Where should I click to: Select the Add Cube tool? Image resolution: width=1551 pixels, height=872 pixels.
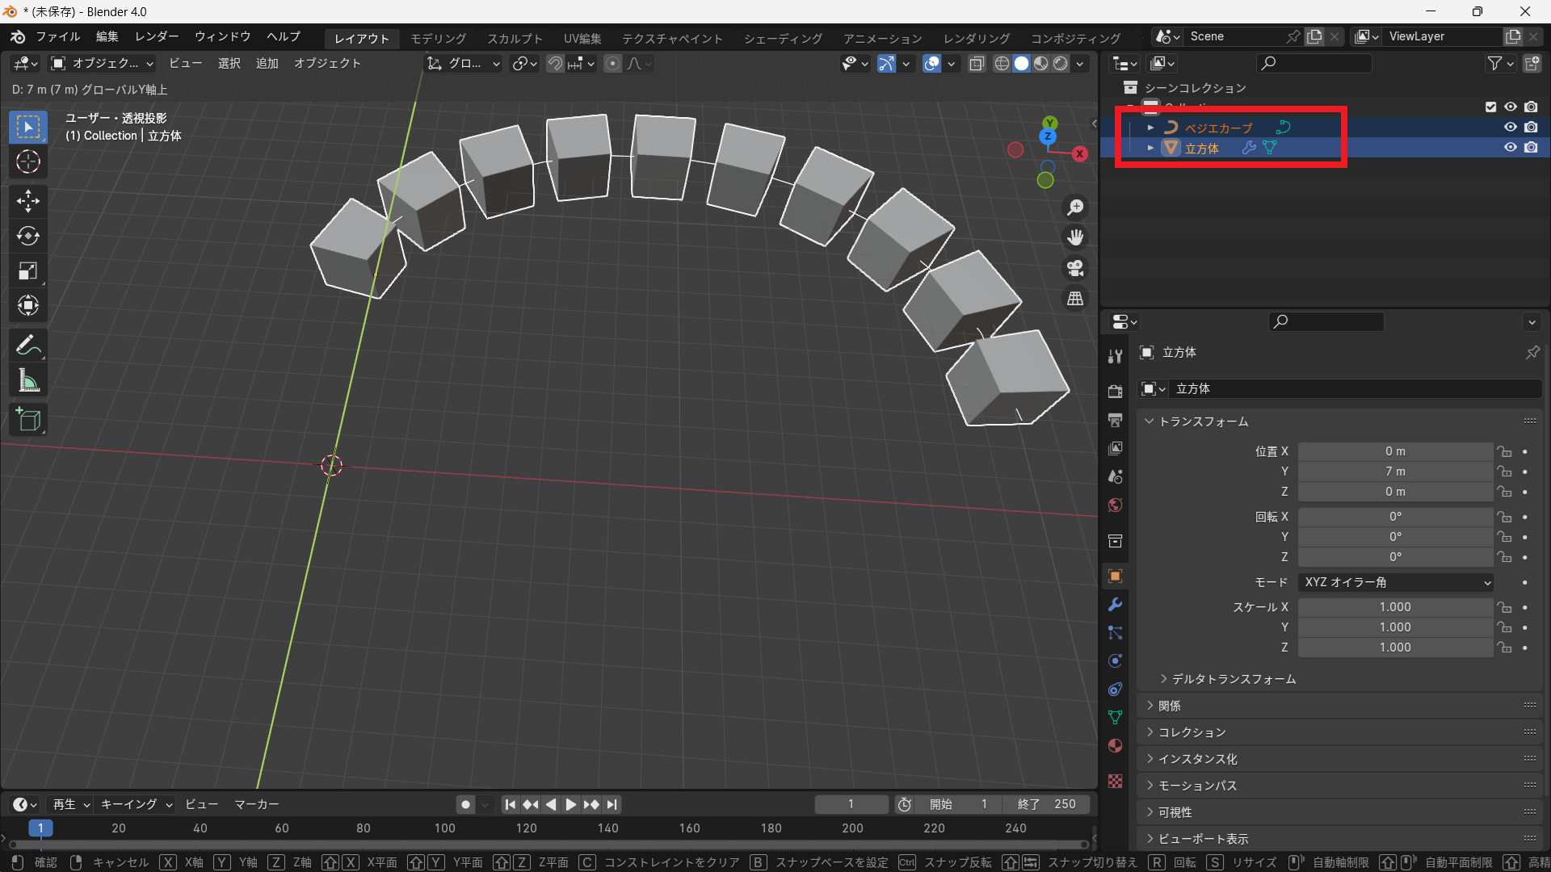point(28,420)
